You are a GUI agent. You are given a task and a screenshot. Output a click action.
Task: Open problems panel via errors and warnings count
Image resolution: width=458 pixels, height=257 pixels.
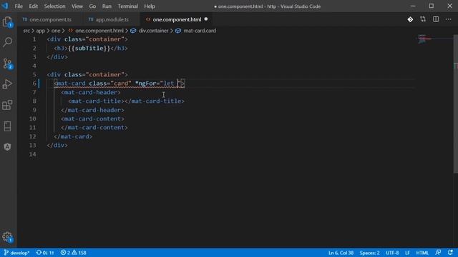click(x=73, y=253)
